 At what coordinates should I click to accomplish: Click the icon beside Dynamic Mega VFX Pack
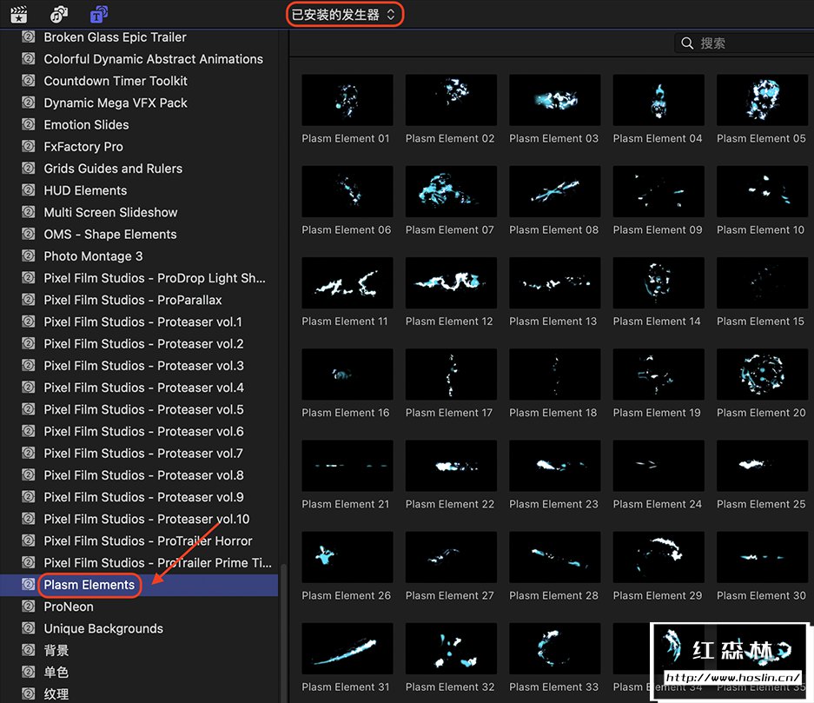29,103
